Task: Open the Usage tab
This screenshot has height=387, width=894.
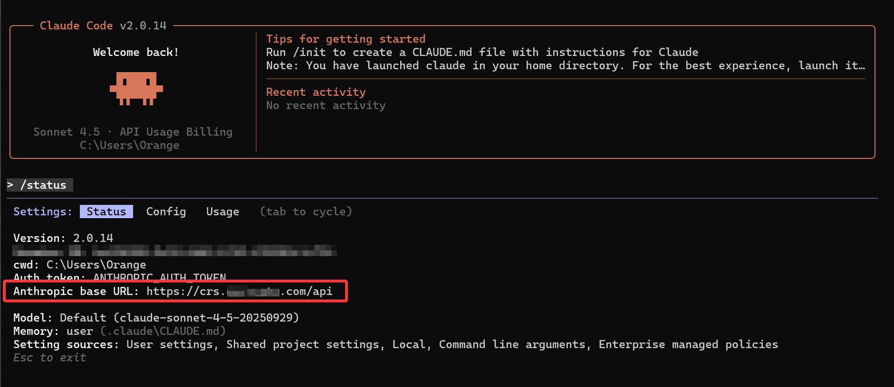Action: pyautogui.click(x=222, y=212)
